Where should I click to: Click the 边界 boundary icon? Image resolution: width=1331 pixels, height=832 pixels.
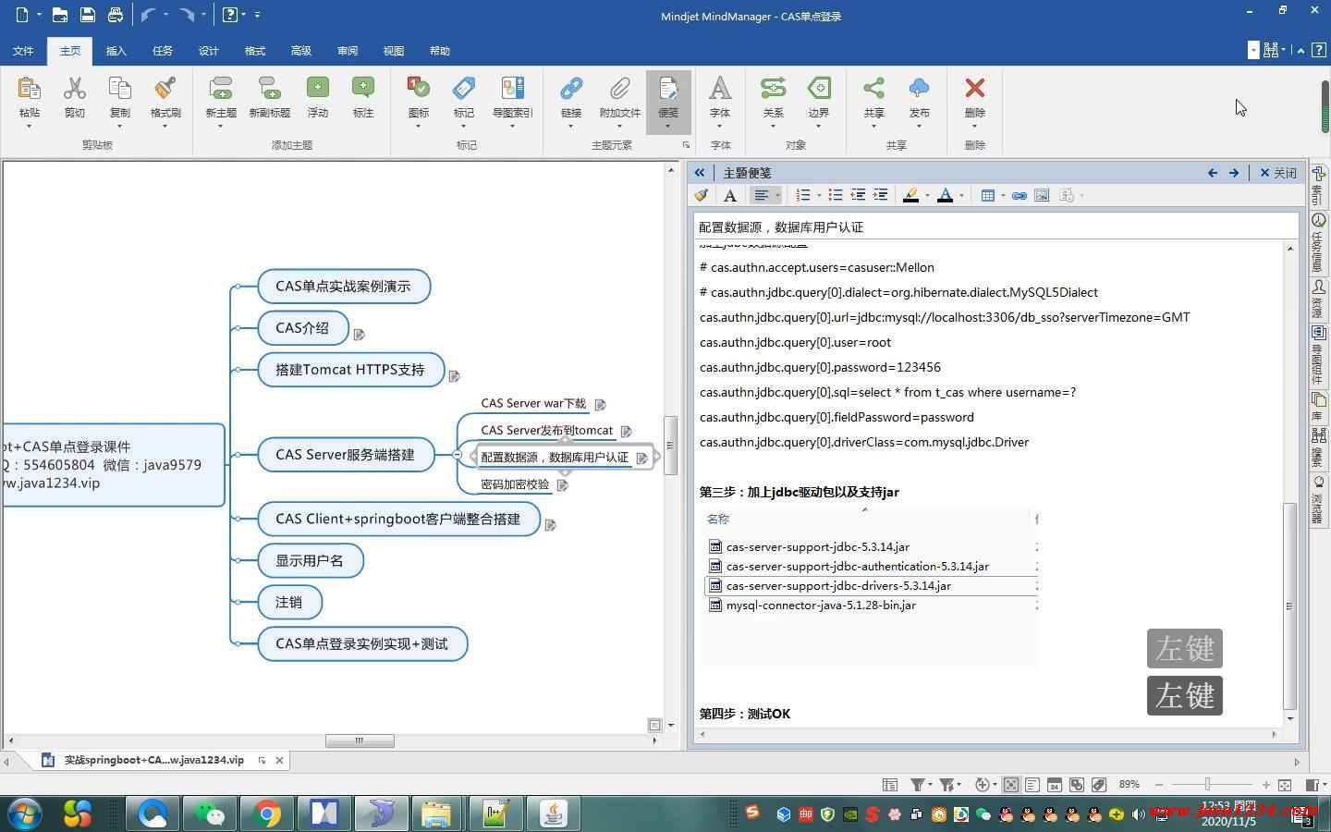[x=819, y=89]
